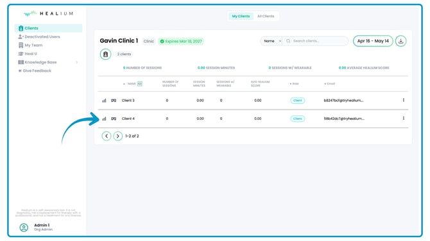Image resolution: width=430 pixels, height=241 pixels.
Task: Click the Deactivated Users person icon
Action: [21, 37]
